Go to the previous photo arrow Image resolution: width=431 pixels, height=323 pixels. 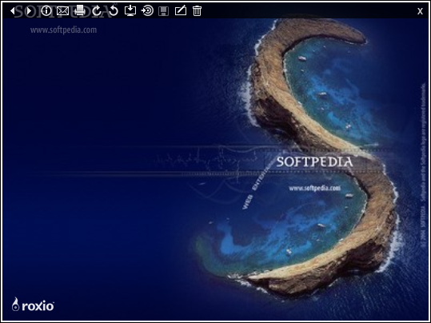(x=13, y=11)
